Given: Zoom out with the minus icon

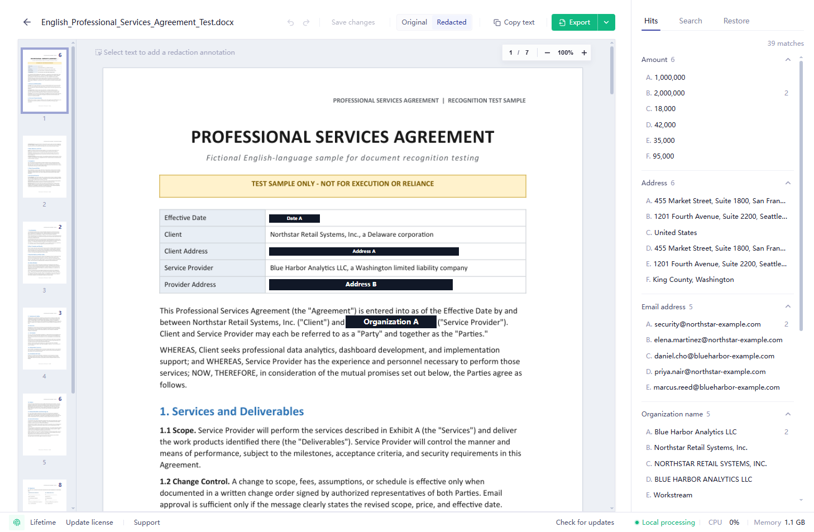Looking at the screenshot, I should coord(547,52).
